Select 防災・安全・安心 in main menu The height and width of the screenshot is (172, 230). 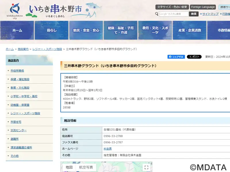point(86,30)
